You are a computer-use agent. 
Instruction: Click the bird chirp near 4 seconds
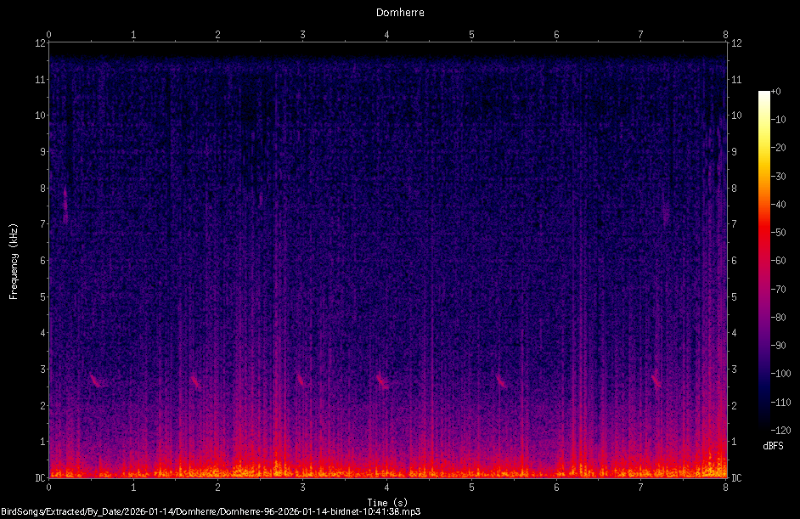pyautogui.click(x=382, y=381)
